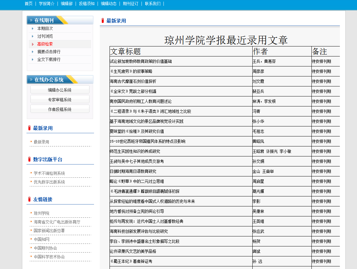Go to 首页 in top navigation
357x269 pixels.
[x=28, y=4]
